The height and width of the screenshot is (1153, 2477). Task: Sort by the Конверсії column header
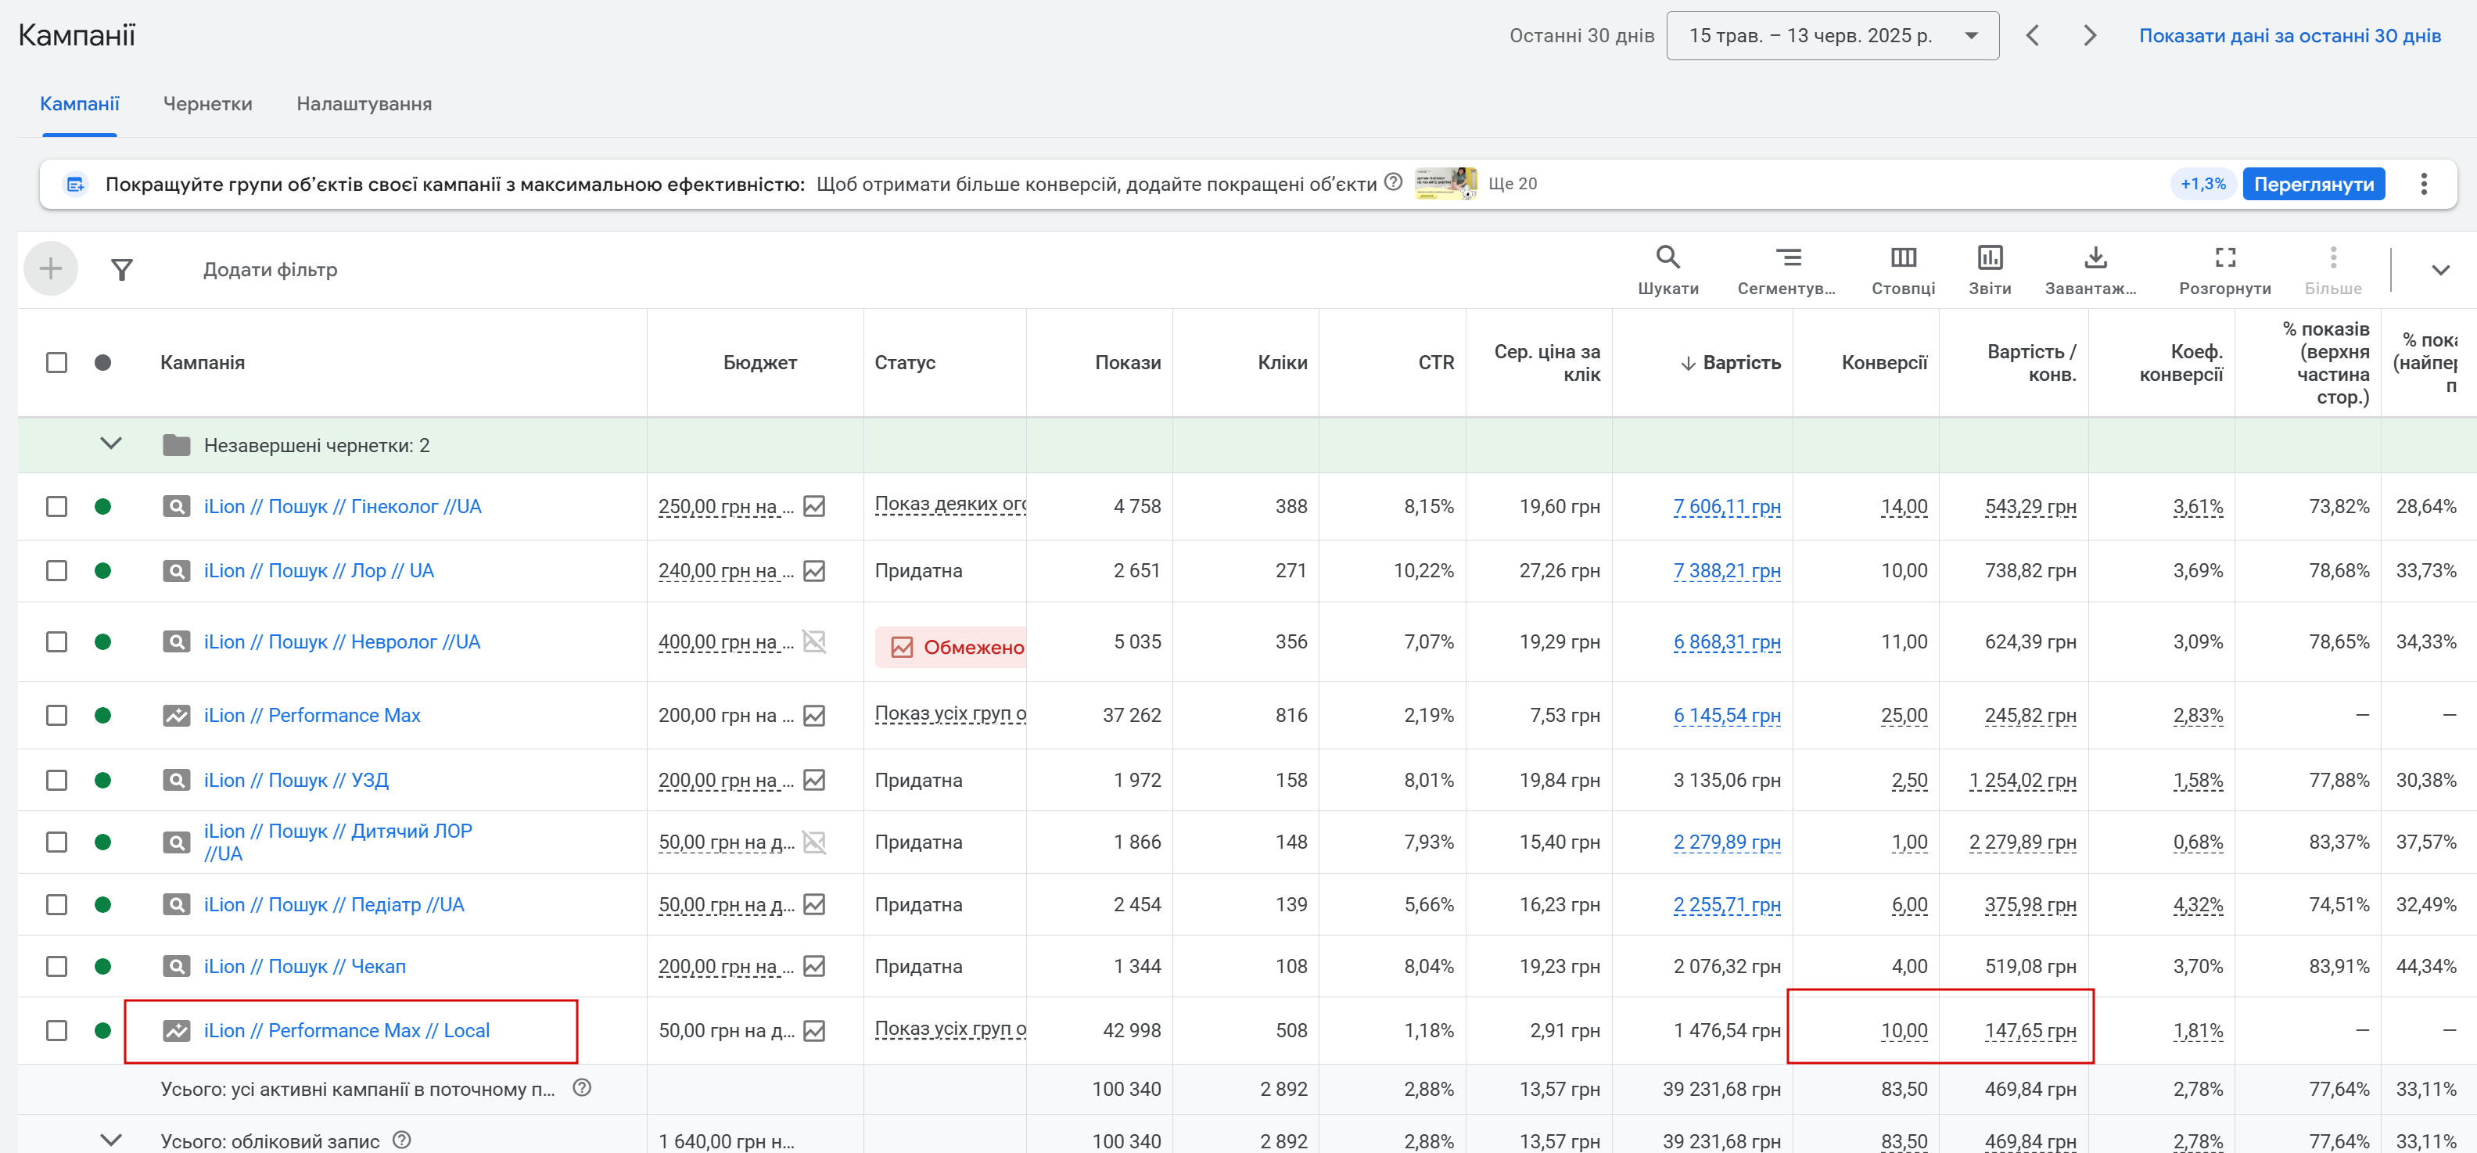pos(1883,362)
